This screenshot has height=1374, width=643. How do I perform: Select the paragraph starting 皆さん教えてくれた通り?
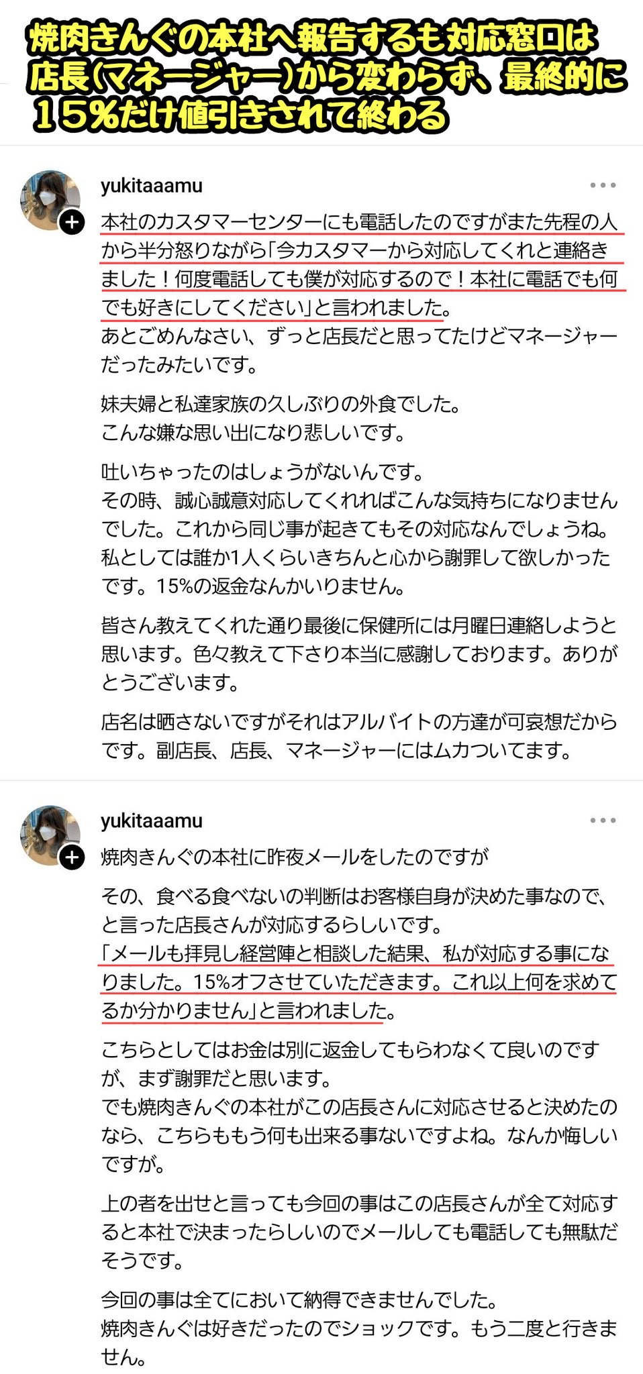coord(359,654)
